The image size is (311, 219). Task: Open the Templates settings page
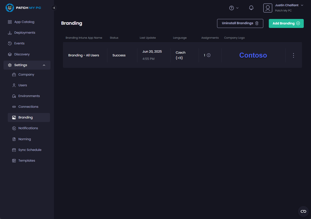(27, 161)
